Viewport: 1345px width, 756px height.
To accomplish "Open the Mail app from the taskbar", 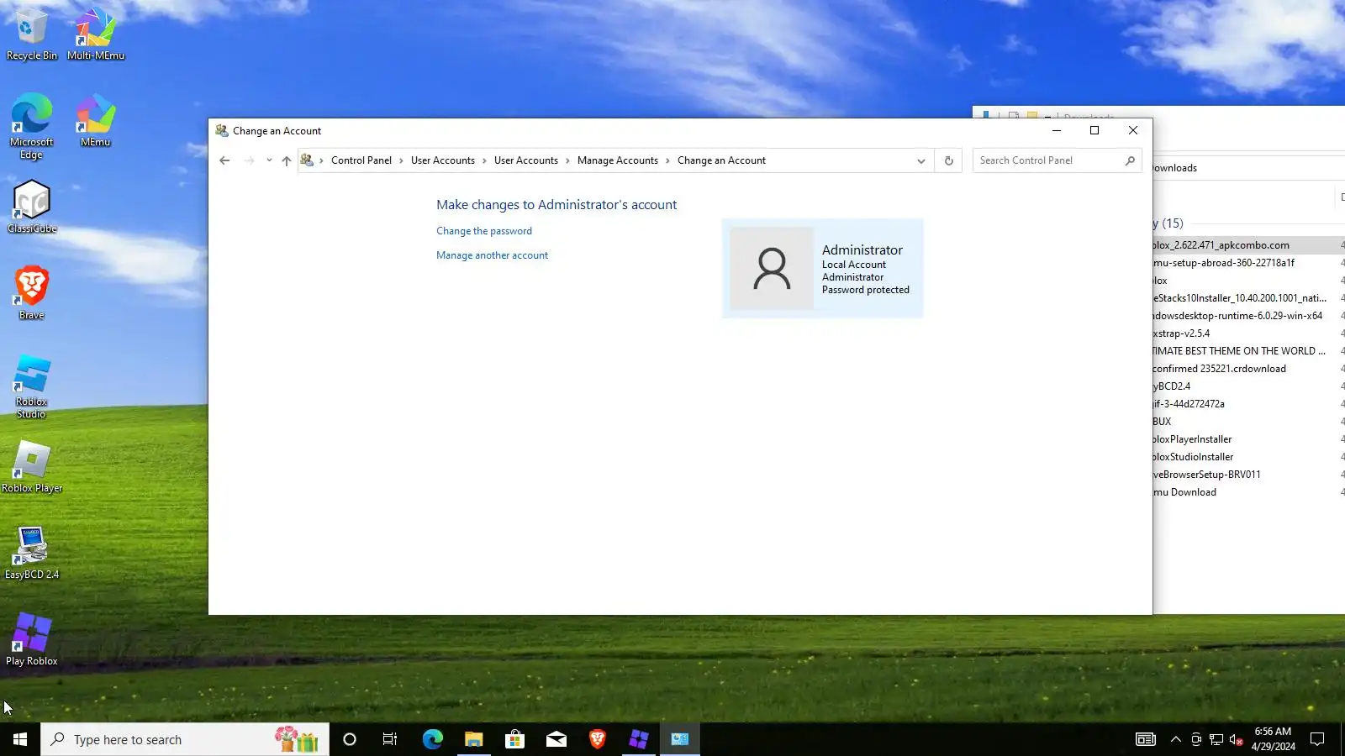I will [556, 739].
